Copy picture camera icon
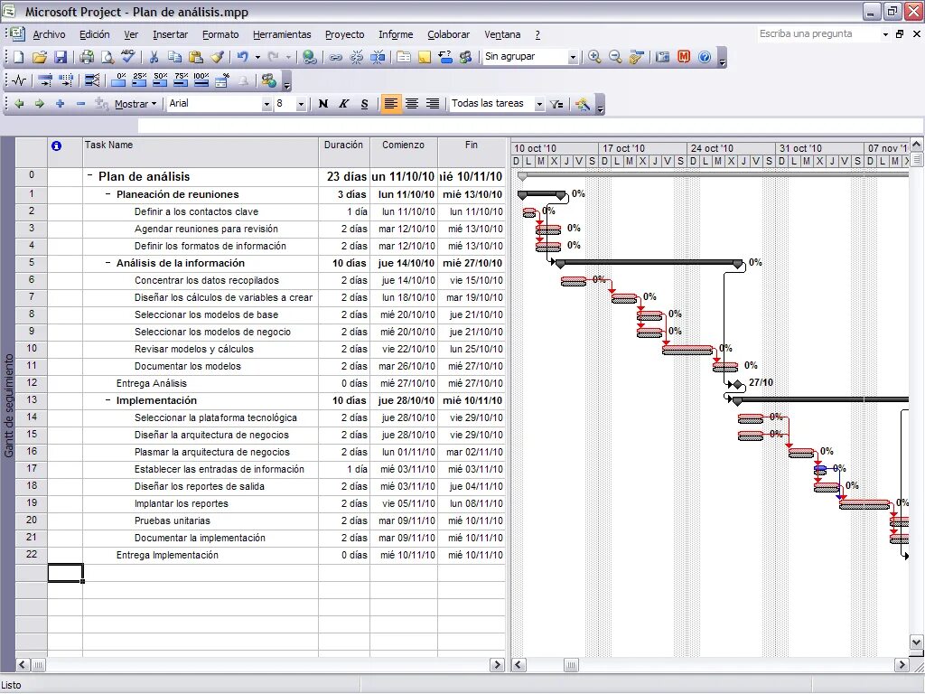The height and width of the screenshot is (694, 925). pos(663,57)
